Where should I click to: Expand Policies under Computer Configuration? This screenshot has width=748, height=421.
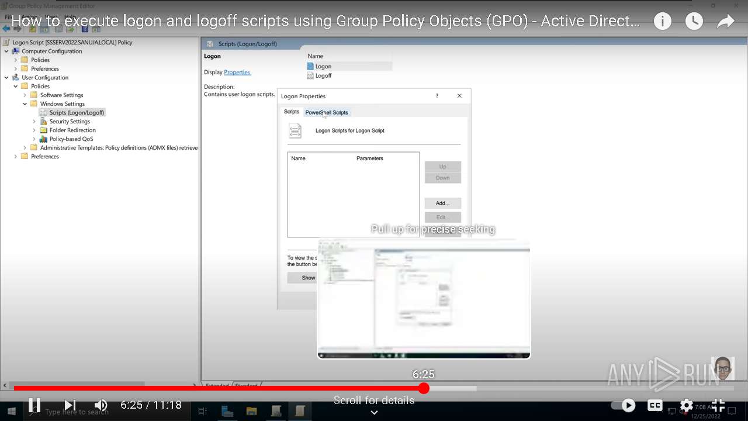(x=16, y=60)
